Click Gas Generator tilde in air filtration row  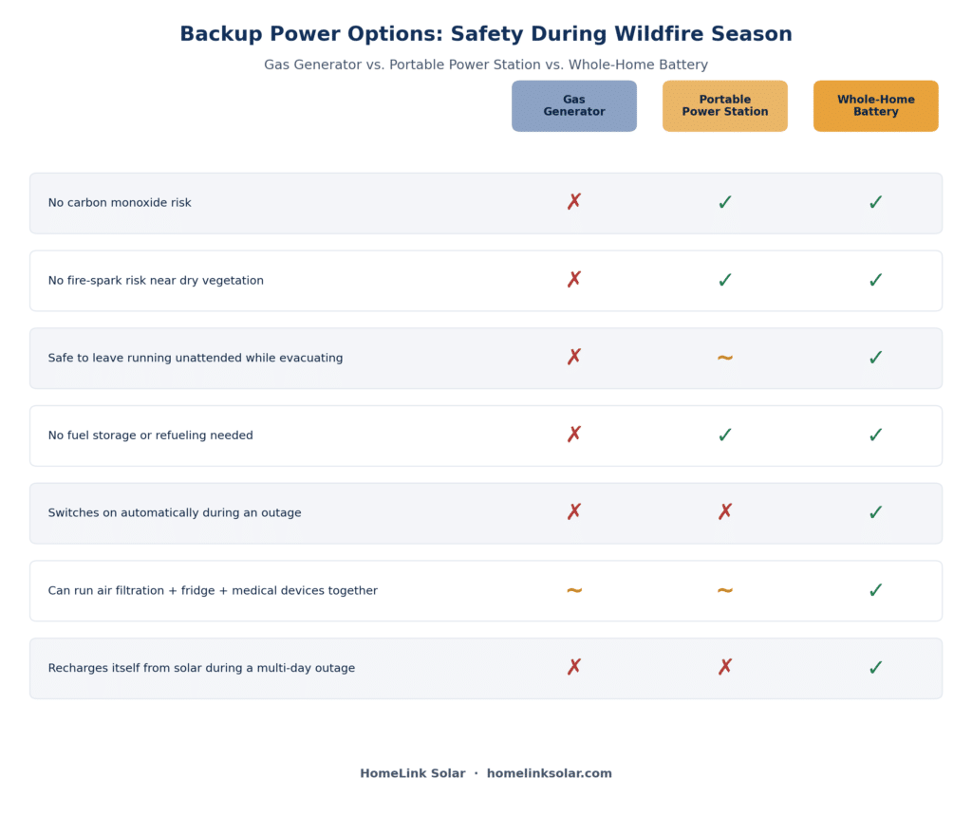574,590
